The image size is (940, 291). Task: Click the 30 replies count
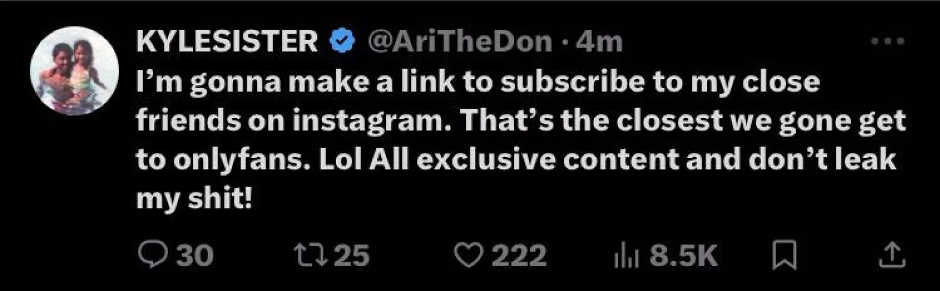pyautogui.click(x=195, y=256)
